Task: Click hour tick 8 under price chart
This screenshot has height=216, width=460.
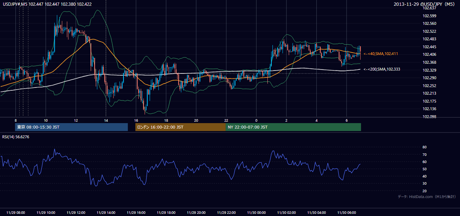Action: (x=16, y=120)
